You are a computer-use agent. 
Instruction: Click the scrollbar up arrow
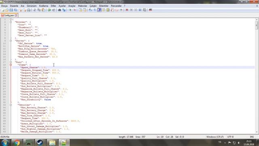tap(257, 19)
